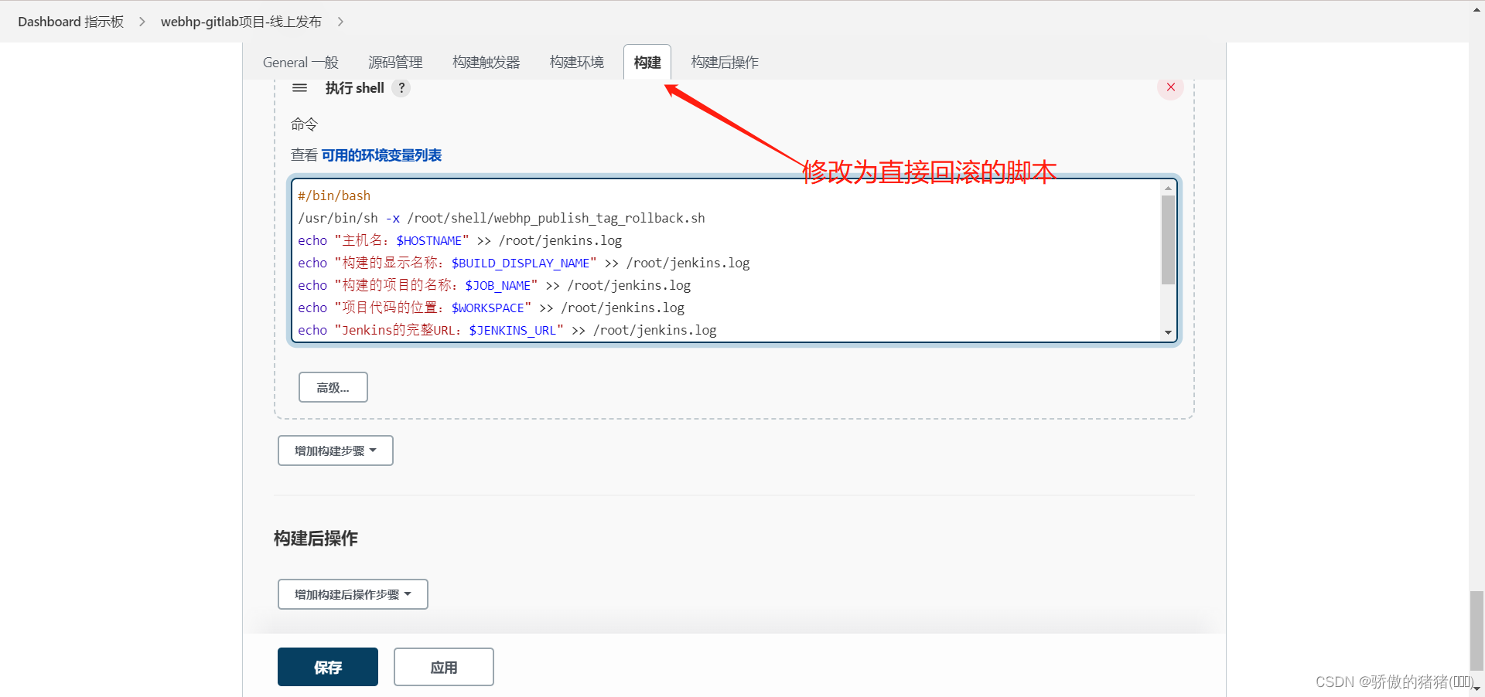
Task: Click the webhp_publish_tag_rollback.sh script line
Action: 501,218
